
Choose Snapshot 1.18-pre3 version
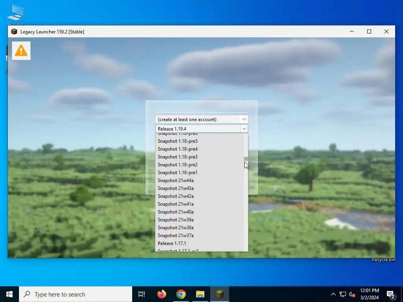200,157
